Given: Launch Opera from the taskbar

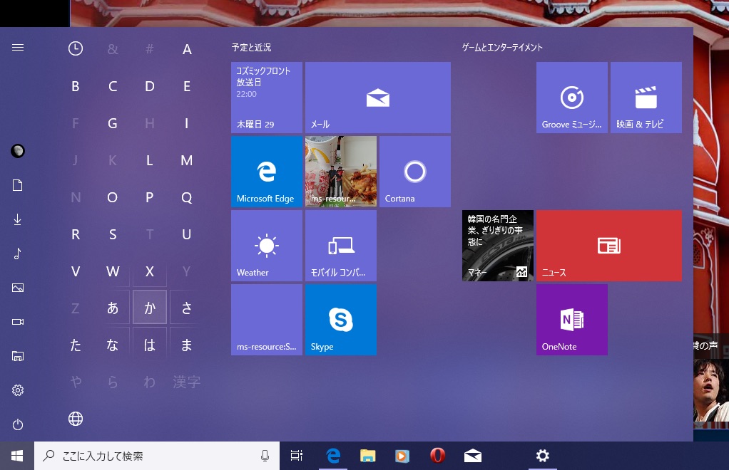Looking at the screenshot, I should click(437, 456).
